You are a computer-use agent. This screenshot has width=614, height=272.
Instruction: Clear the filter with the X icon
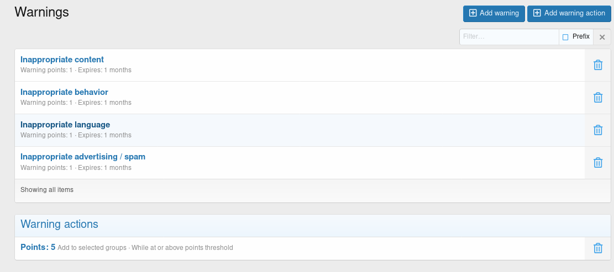[x=602, y=37]
